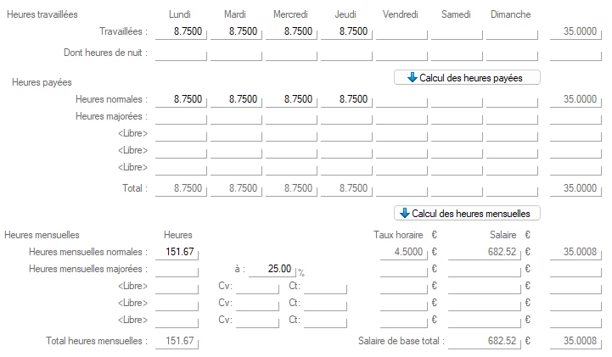Select the Mercredi Travaillées hours field
The image size is (612, 357).
click(290, 31)
